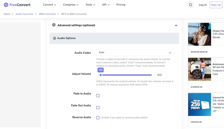Image resolution: width=224 pixels, height=129 pixels.
Task: Click the Advanced settings gear icon
Action: (x=54, y=25)
